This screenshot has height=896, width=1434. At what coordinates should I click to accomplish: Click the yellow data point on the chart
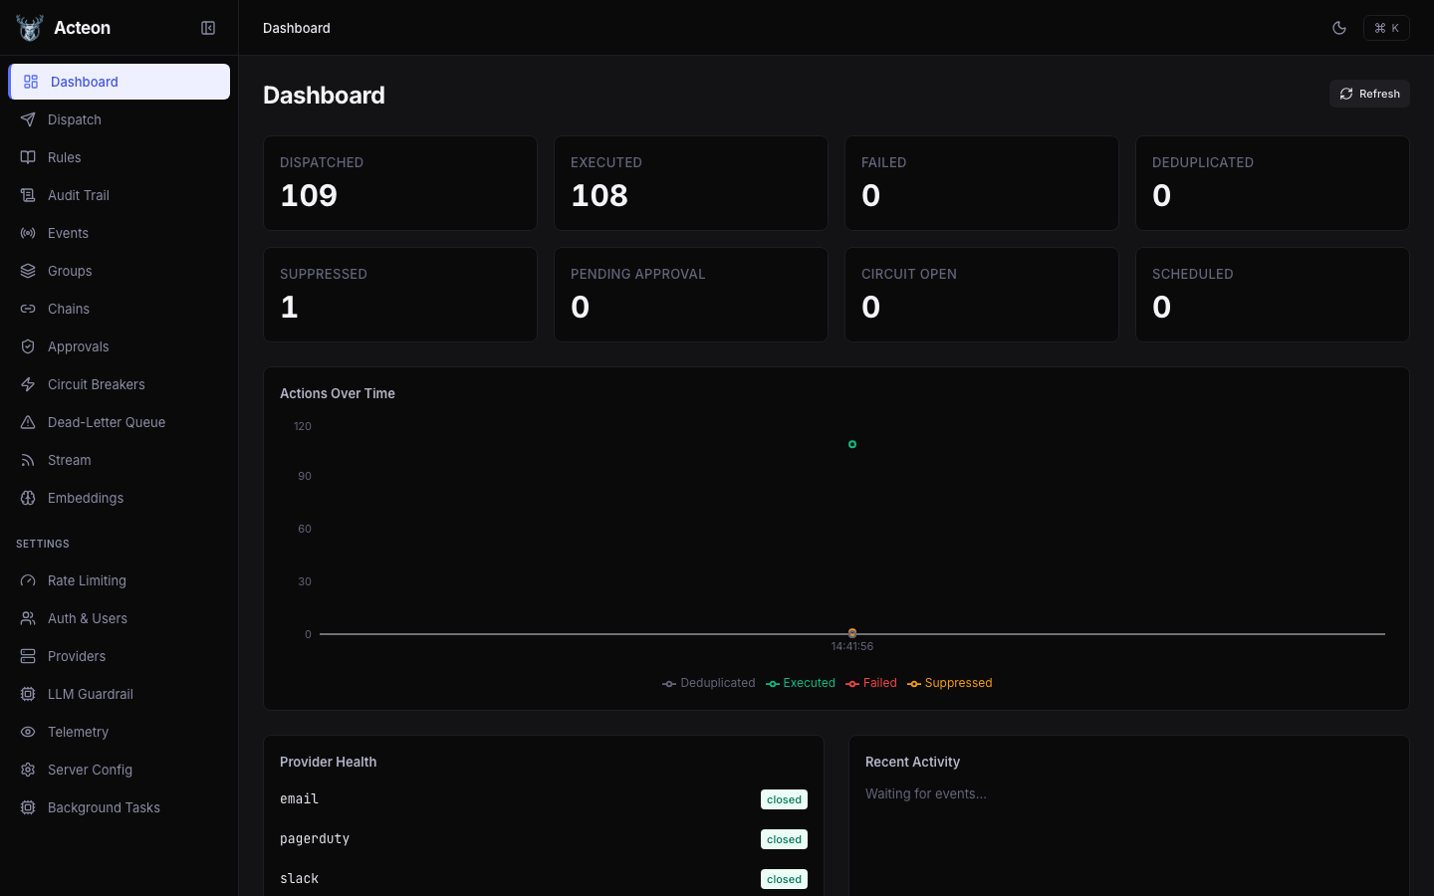[852, 633]
